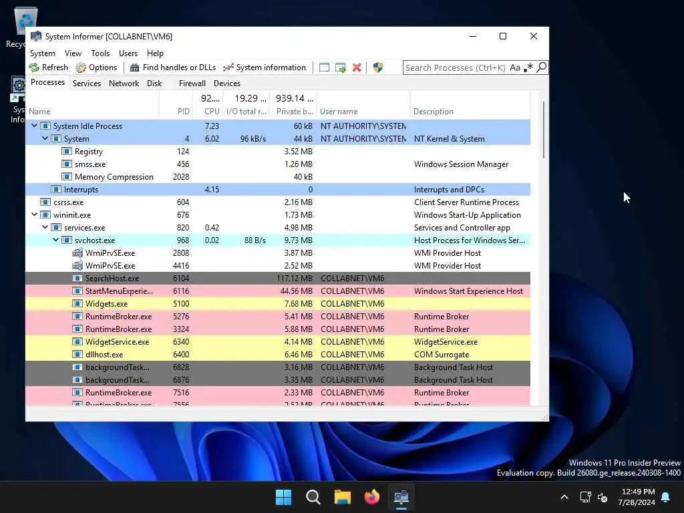Click the WidgetService.exe process icon
Image resolution: width=684 pixels, height=513 pixels.
tap(77, 341)
